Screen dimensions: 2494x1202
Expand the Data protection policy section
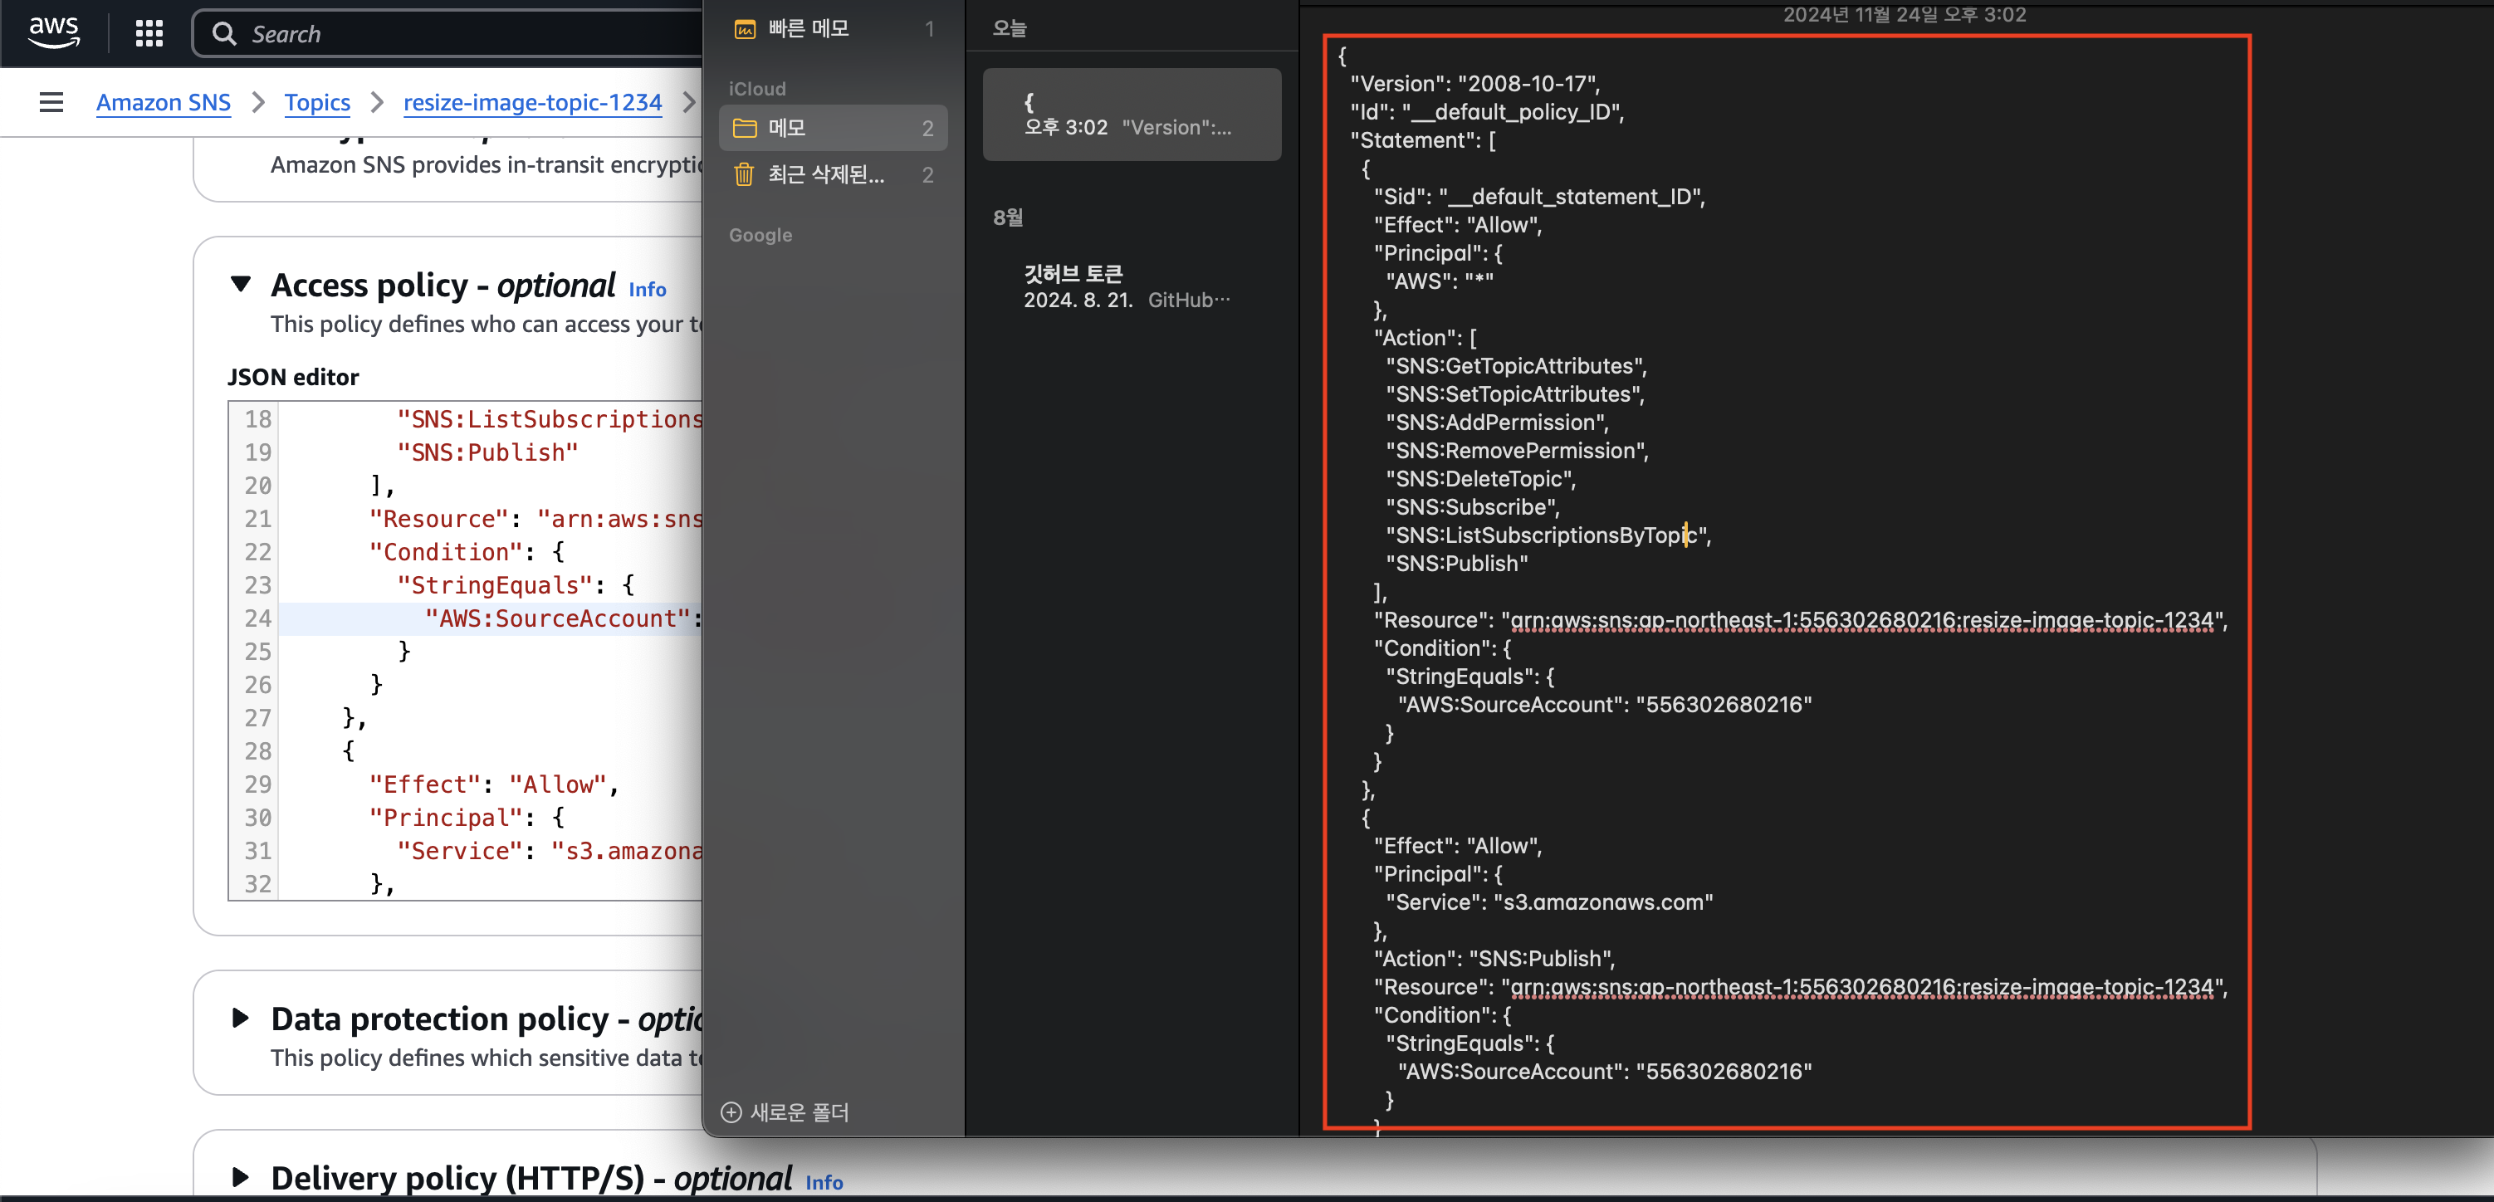[241, 1018]
